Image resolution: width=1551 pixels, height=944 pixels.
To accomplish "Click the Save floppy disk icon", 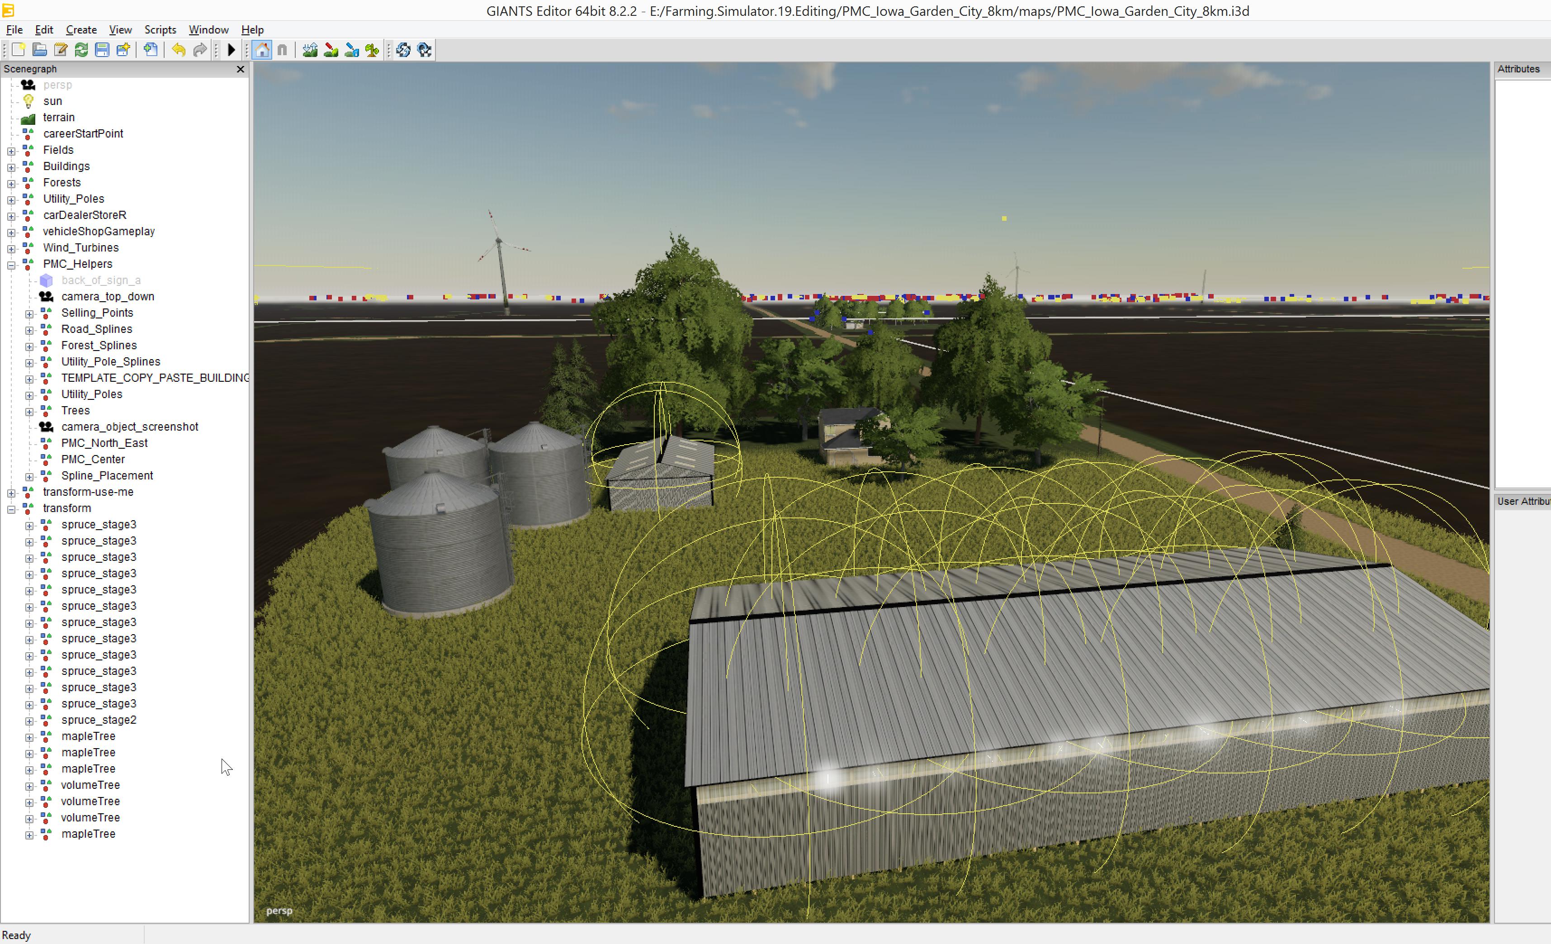I will [x=102, y=50].
